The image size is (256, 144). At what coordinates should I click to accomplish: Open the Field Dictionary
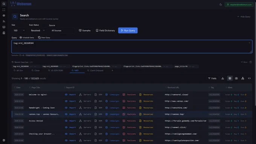105,30
